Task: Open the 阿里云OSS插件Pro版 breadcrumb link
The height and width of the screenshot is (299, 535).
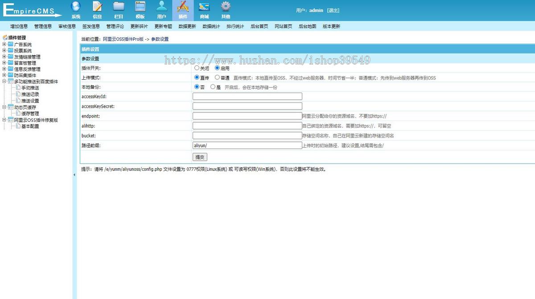Action: tap(123, 39)
